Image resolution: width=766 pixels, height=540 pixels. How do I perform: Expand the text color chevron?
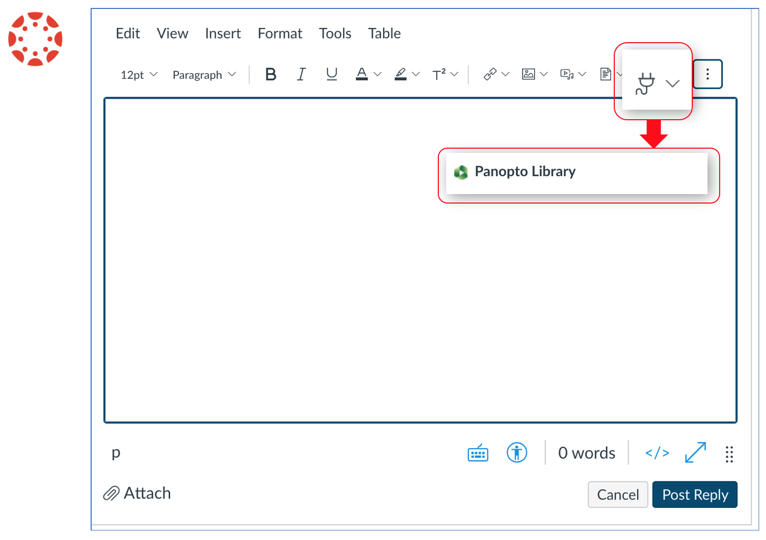click(377, 74)
